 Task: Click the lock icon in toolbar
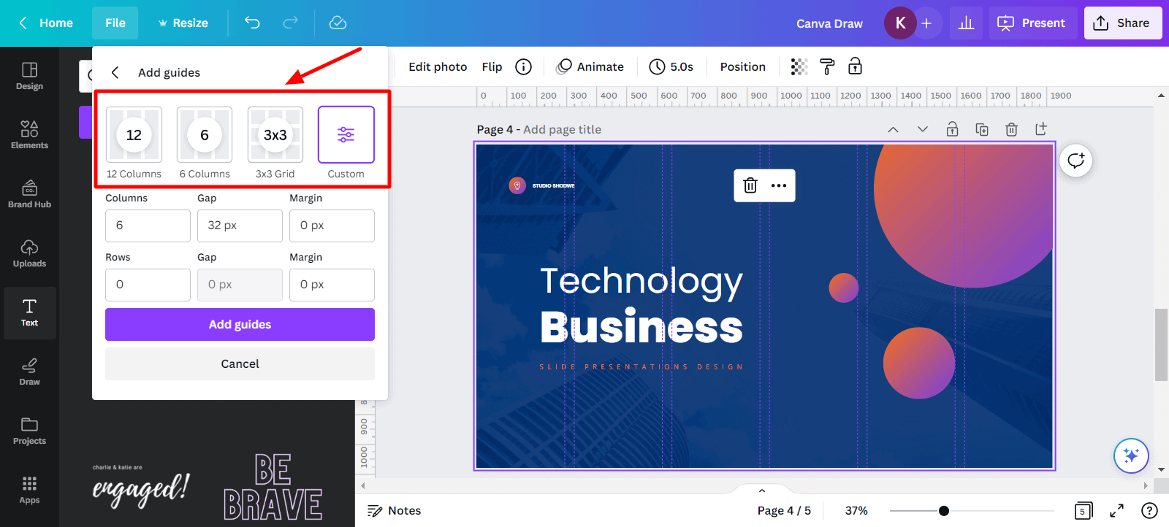coord(855,66)
